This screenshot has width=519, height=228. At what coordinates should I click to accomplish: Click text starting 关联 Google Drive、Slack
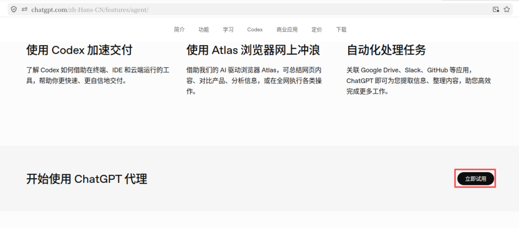tap(419, 81)
